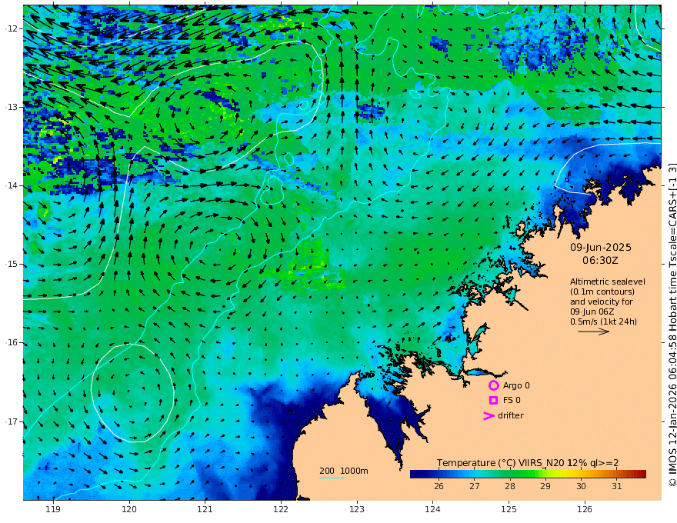Click the longitude 125 axis label
This screenshot has height=523, width=677.
coord(509,509)
